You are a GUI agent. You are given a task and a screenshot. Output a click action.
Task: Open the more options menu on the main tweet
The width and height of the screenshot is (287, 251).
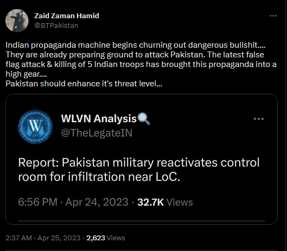click(273, 16)
